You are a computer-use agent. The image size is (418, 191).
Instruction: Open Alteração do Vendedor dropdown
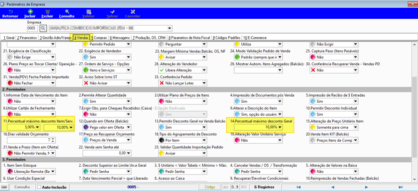[204, 70]
